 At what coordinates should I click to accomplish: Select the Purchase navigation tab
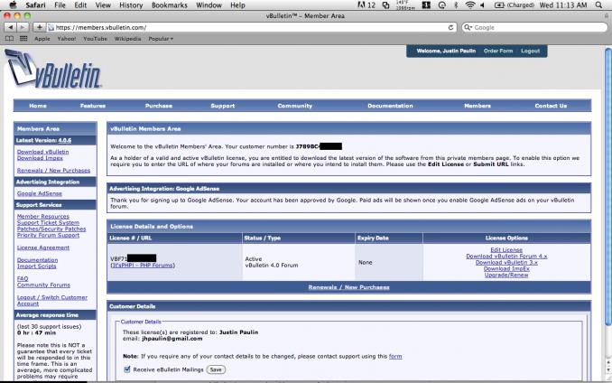[x=158, y=106]
